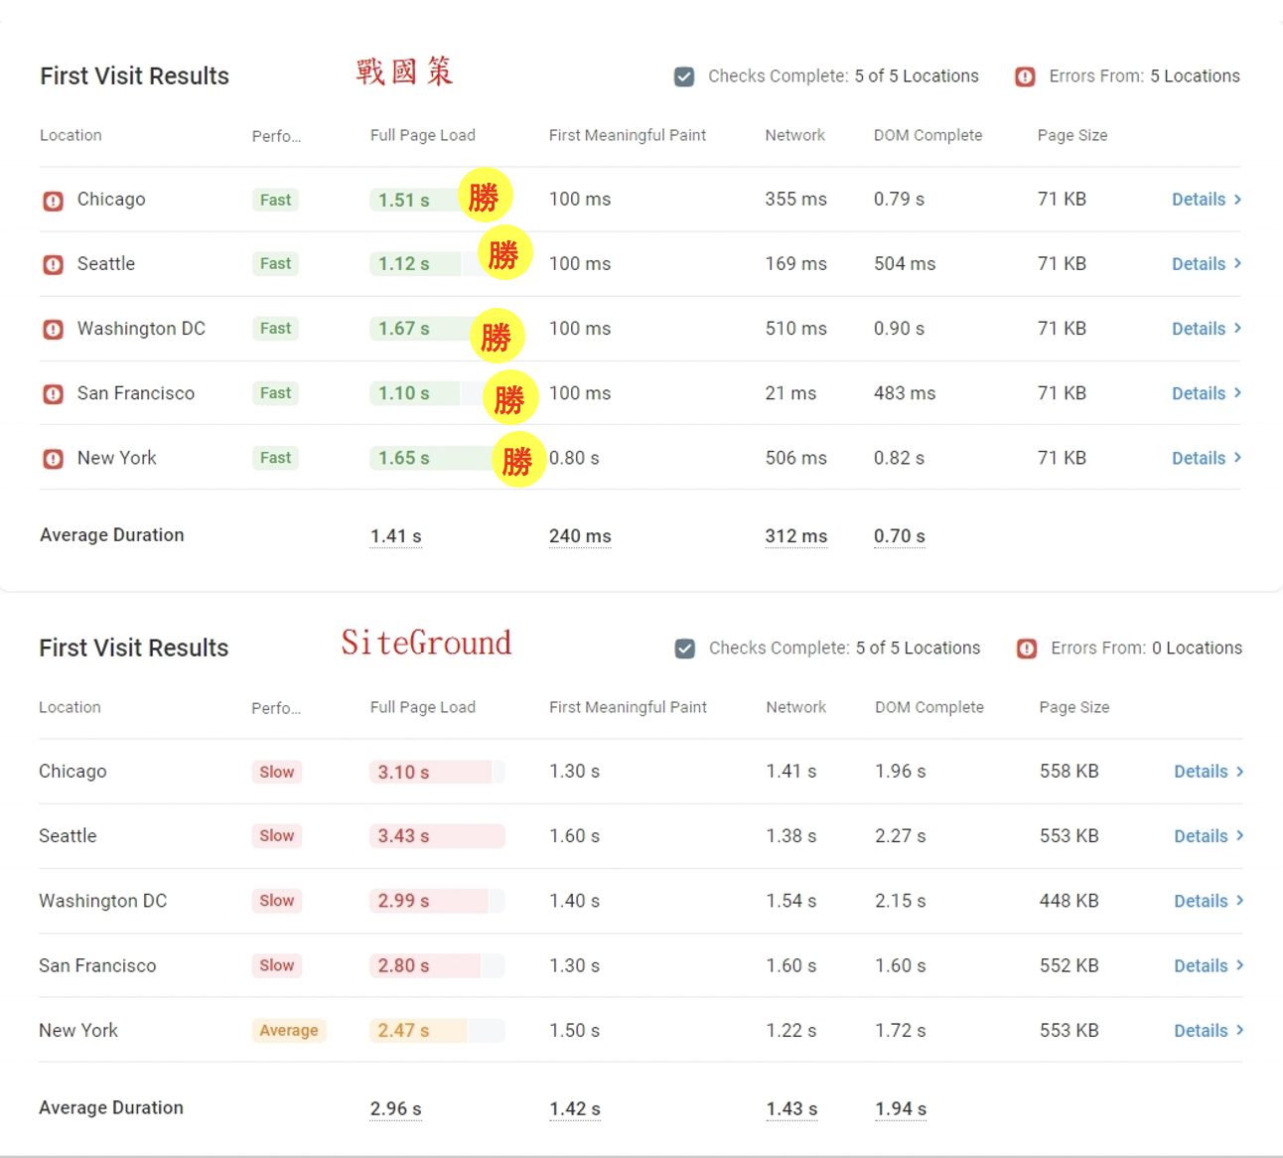Image resolution: width=1283 pixels, height=1158 pixels.
Task: Click error icon beside Seattle in top table
Action: pyautogui.click(x=53, y=265)
